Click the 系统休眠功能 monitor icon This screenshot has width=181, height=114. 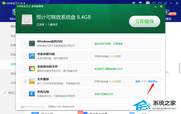coord(32,56)
